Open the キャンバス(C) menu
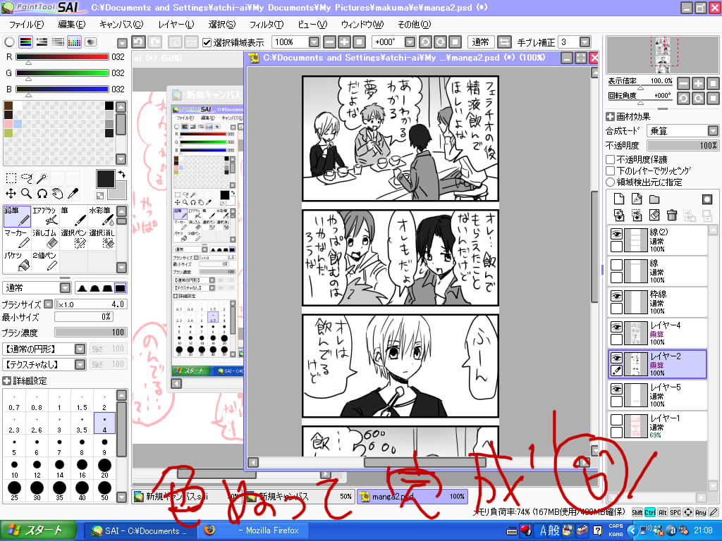This screenshot has width=722, height=541. coord(121,25)
